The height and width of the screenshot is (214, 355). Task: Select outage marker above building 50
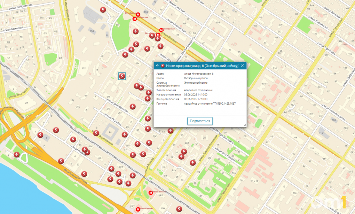[160, 46]
